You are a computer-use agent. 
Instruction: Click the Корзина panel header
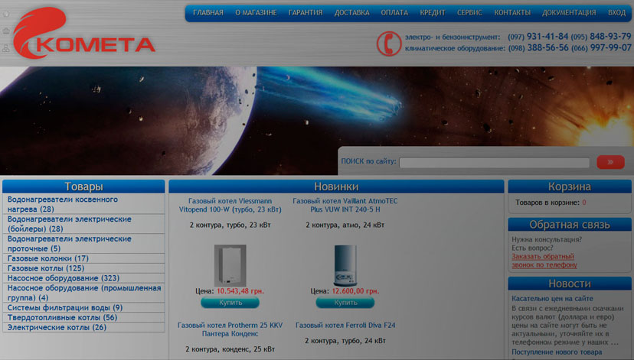[x=570, y=186]
